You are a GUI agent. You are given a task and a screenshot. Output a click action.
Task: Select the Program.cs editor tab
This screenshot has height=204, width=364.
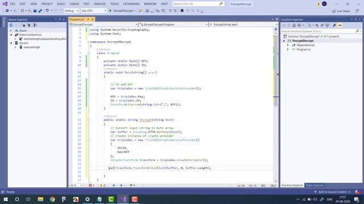(x=77, y=19)
